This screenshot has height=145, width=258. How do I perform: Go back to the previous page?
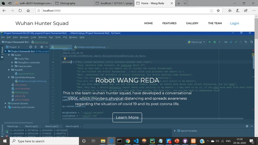click(4, 11)
